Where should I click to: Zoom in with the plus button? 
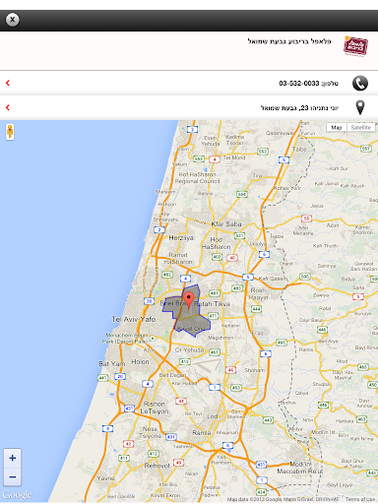[13, 458]
